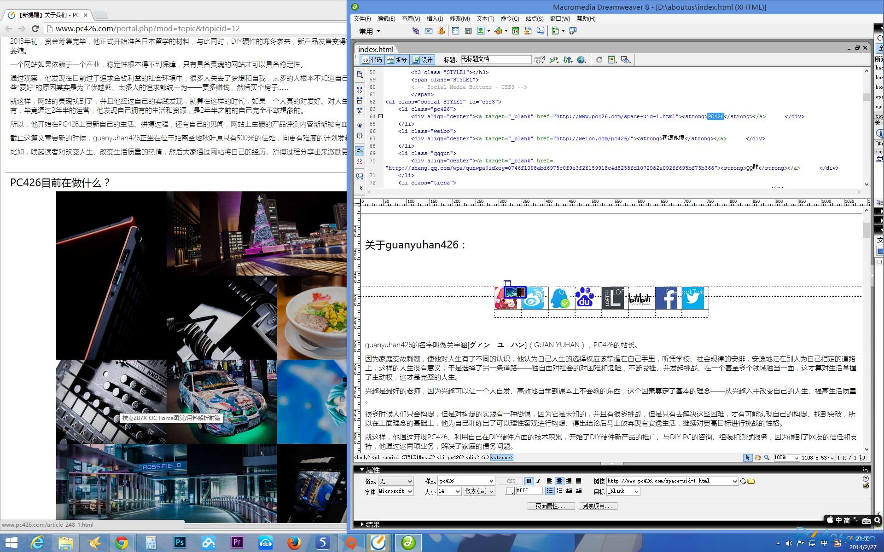Screen dimensions: 884x552
Task: Click Chrome's reload page button
Action: pyautogui.click(x=35, y=29)
